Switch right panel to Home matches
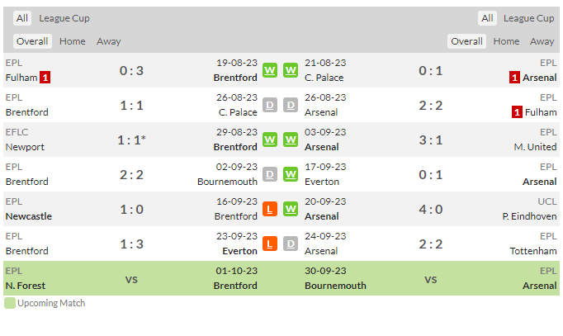The image size is (563, 336). click(506, 41)
